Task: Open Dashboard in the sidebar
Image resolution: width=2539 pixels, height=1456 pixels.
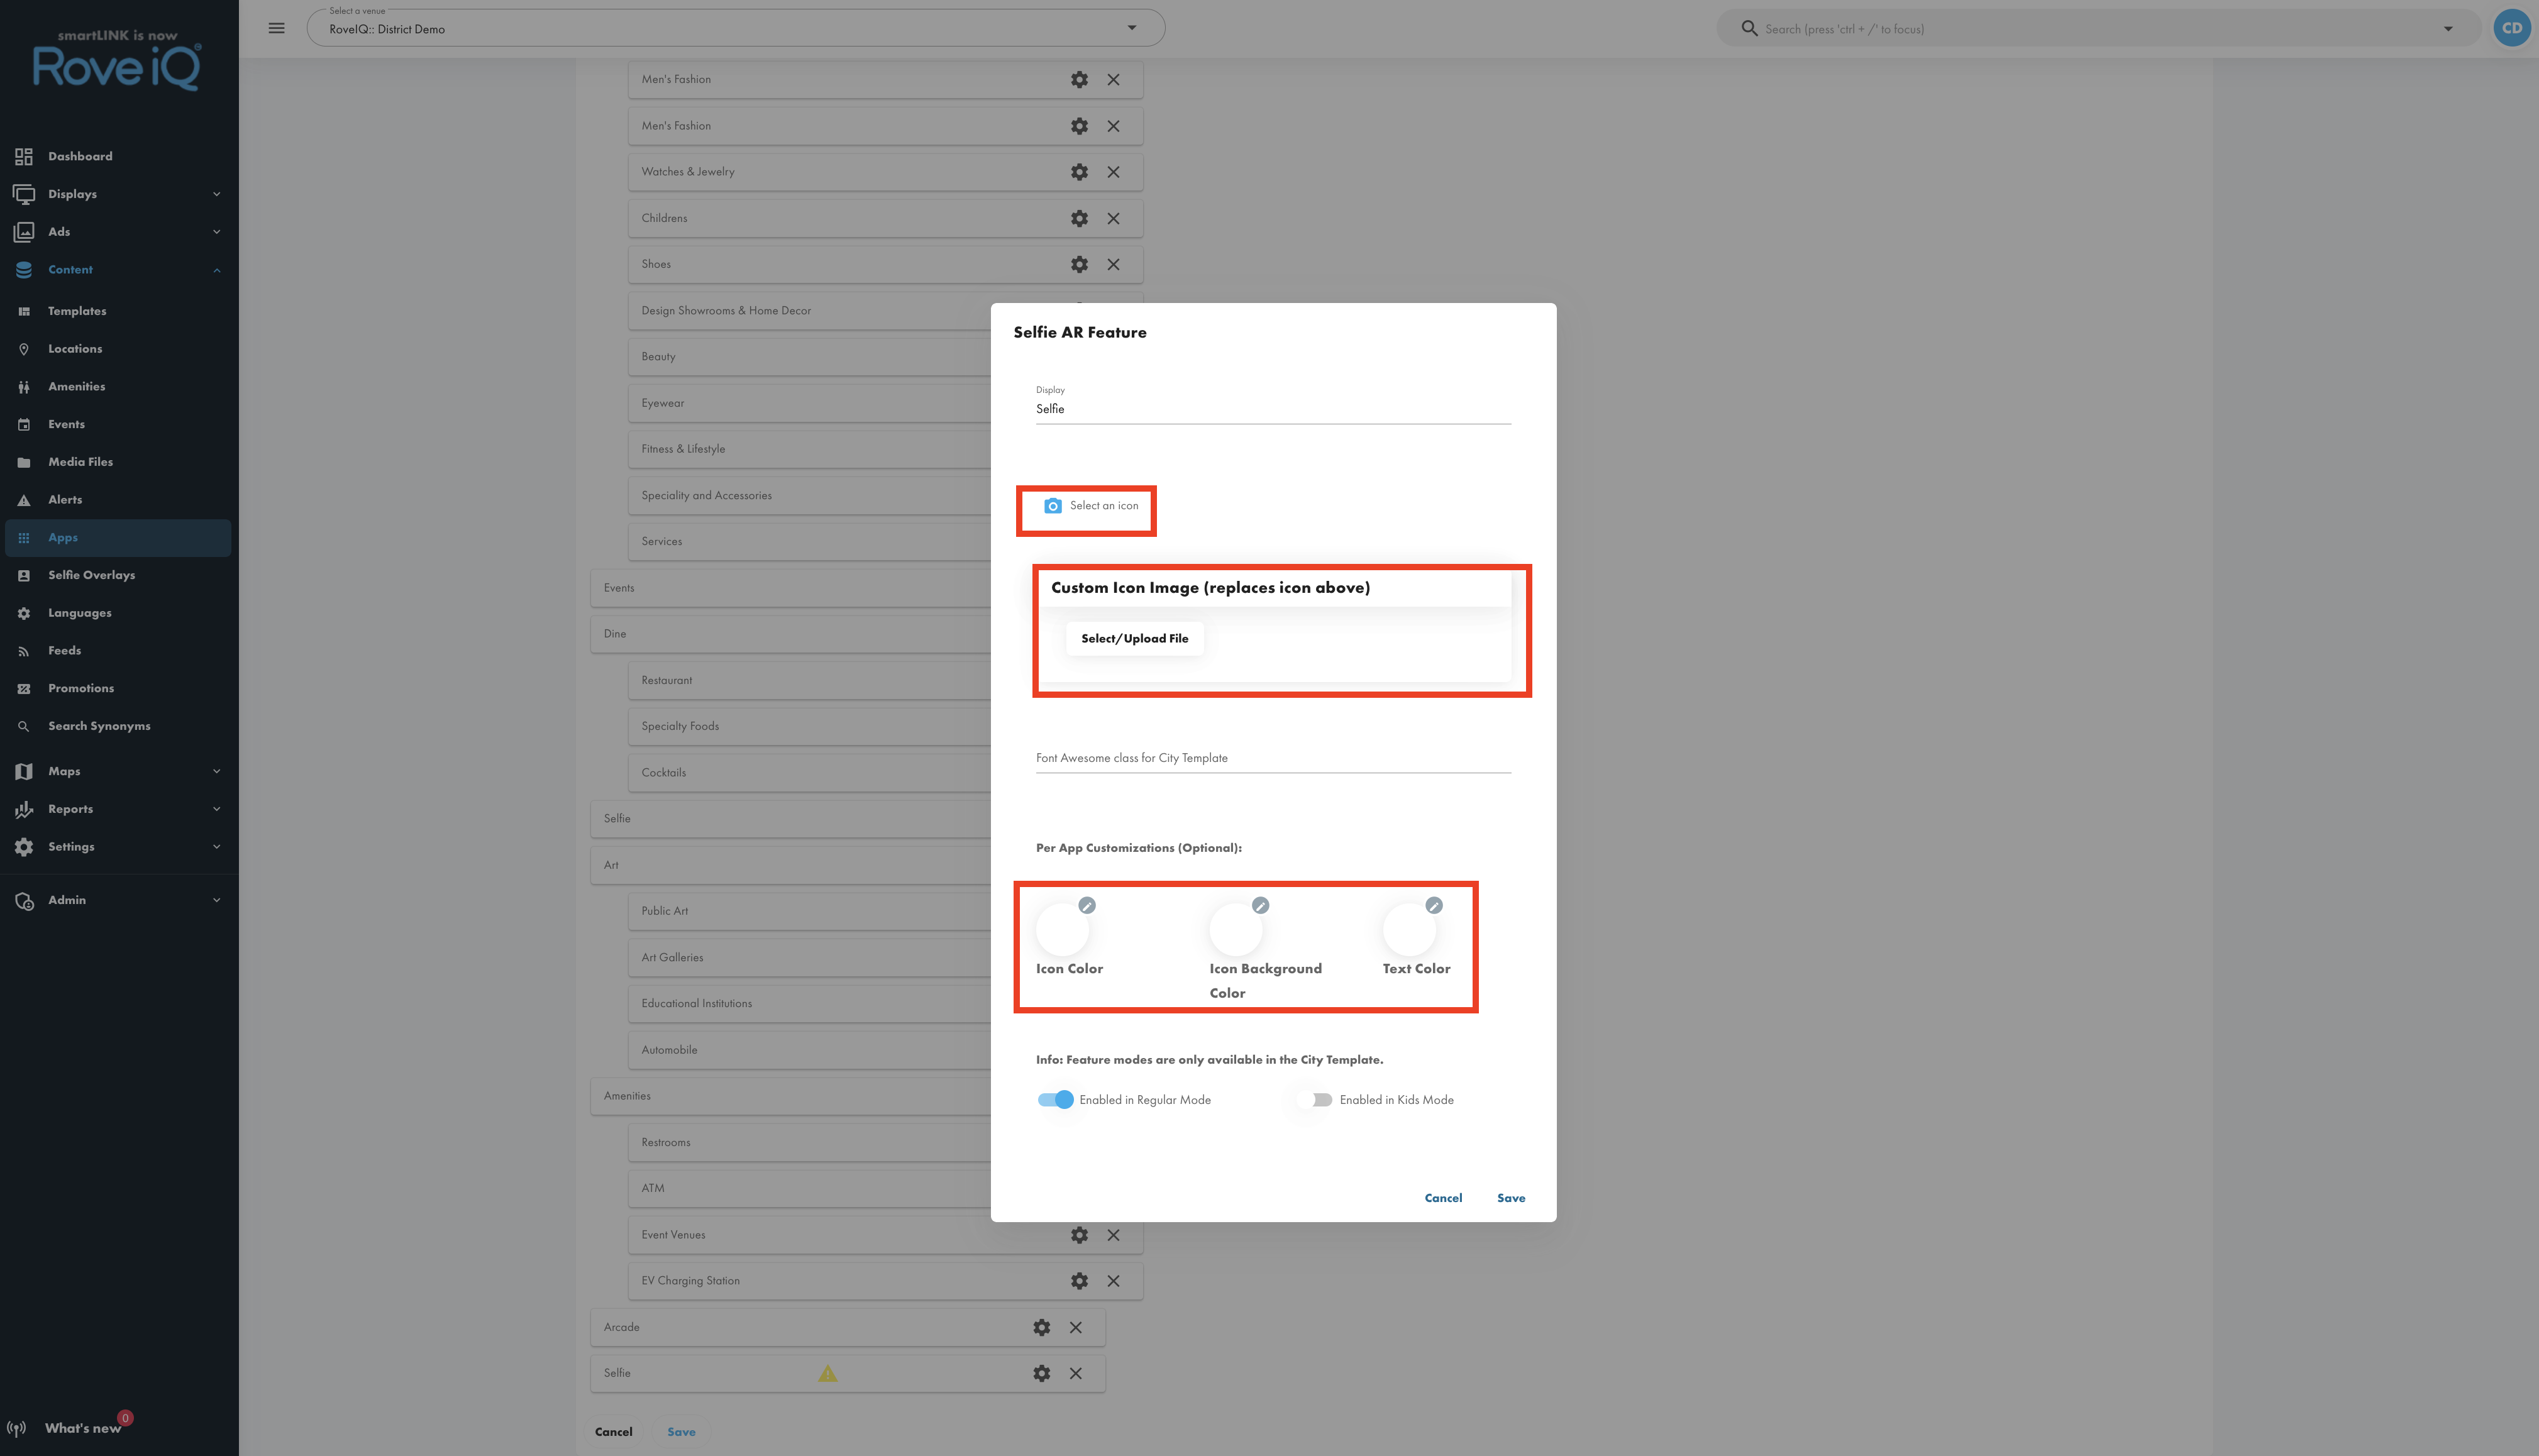Action: click(118, 156)
